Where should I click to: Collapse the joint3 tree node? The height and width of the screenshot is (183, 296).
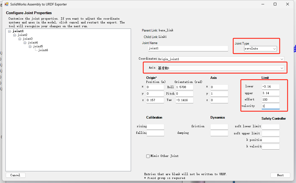pos(20,39)
